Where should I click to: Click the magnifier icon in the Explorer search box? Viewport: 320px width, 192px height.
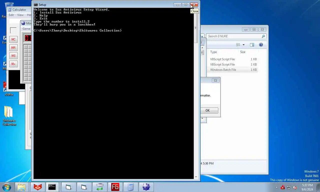(x=263, y=36)
